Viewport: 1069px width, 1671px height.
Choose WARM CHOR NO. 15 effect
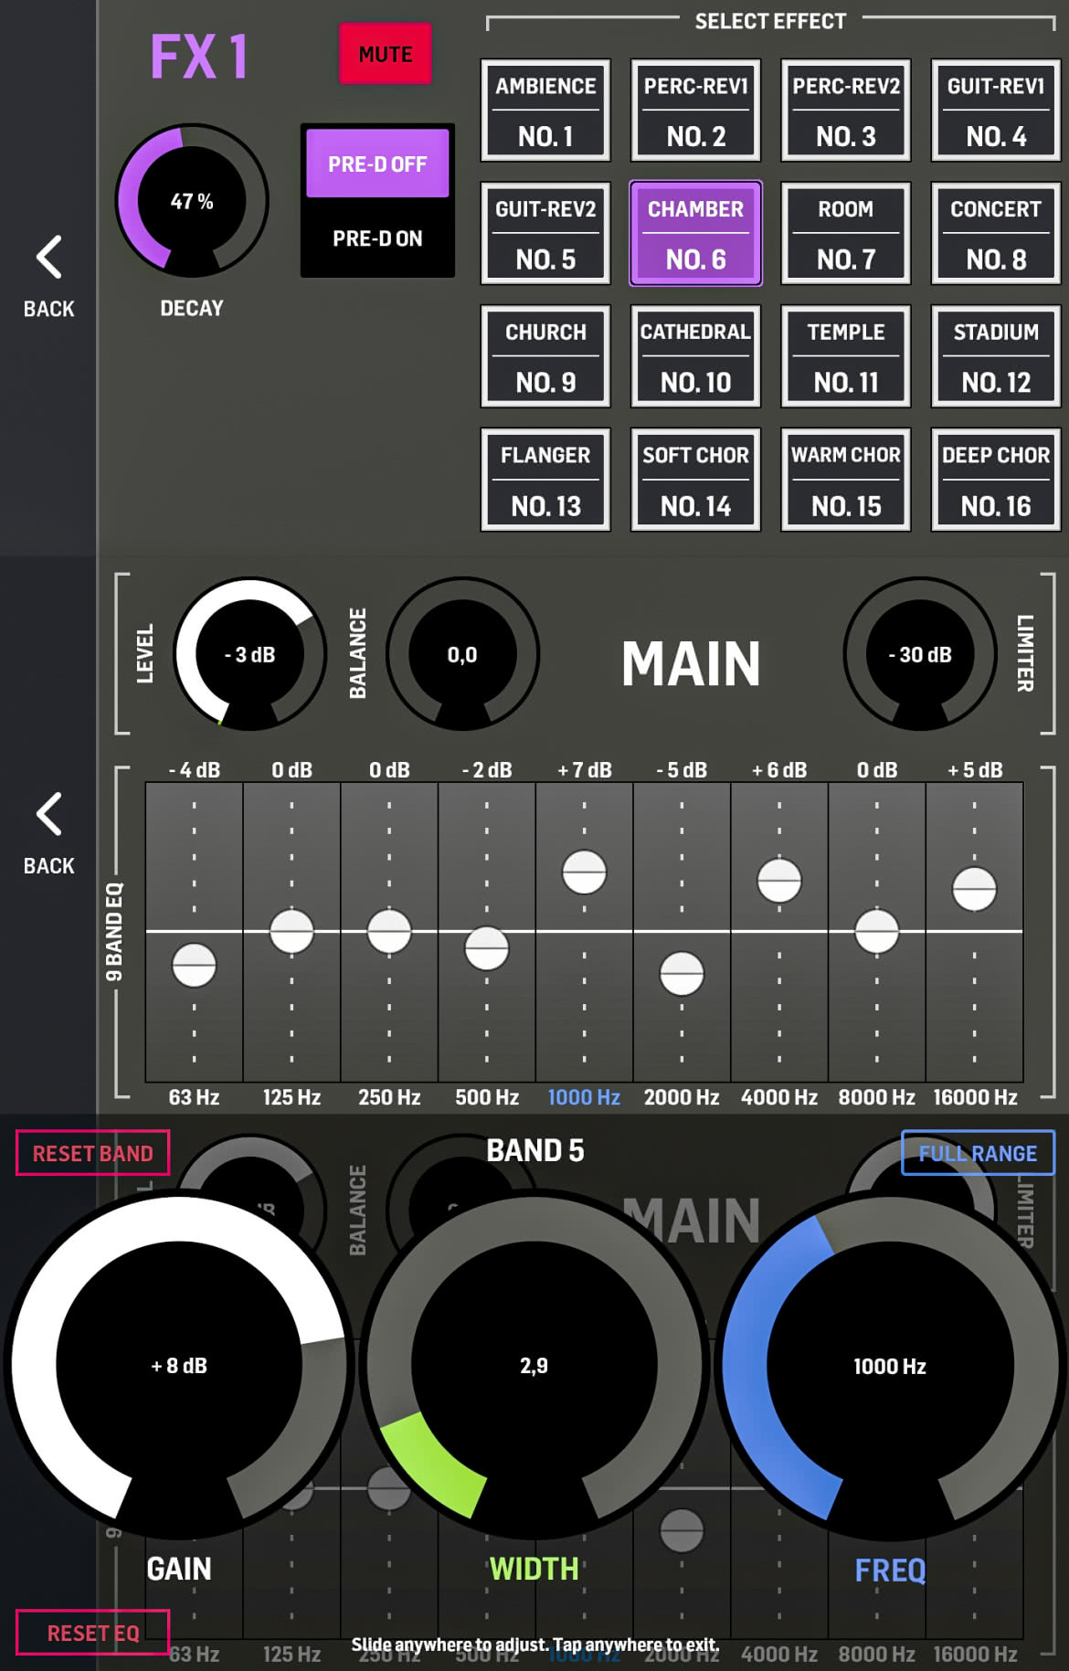coord(846,480)
